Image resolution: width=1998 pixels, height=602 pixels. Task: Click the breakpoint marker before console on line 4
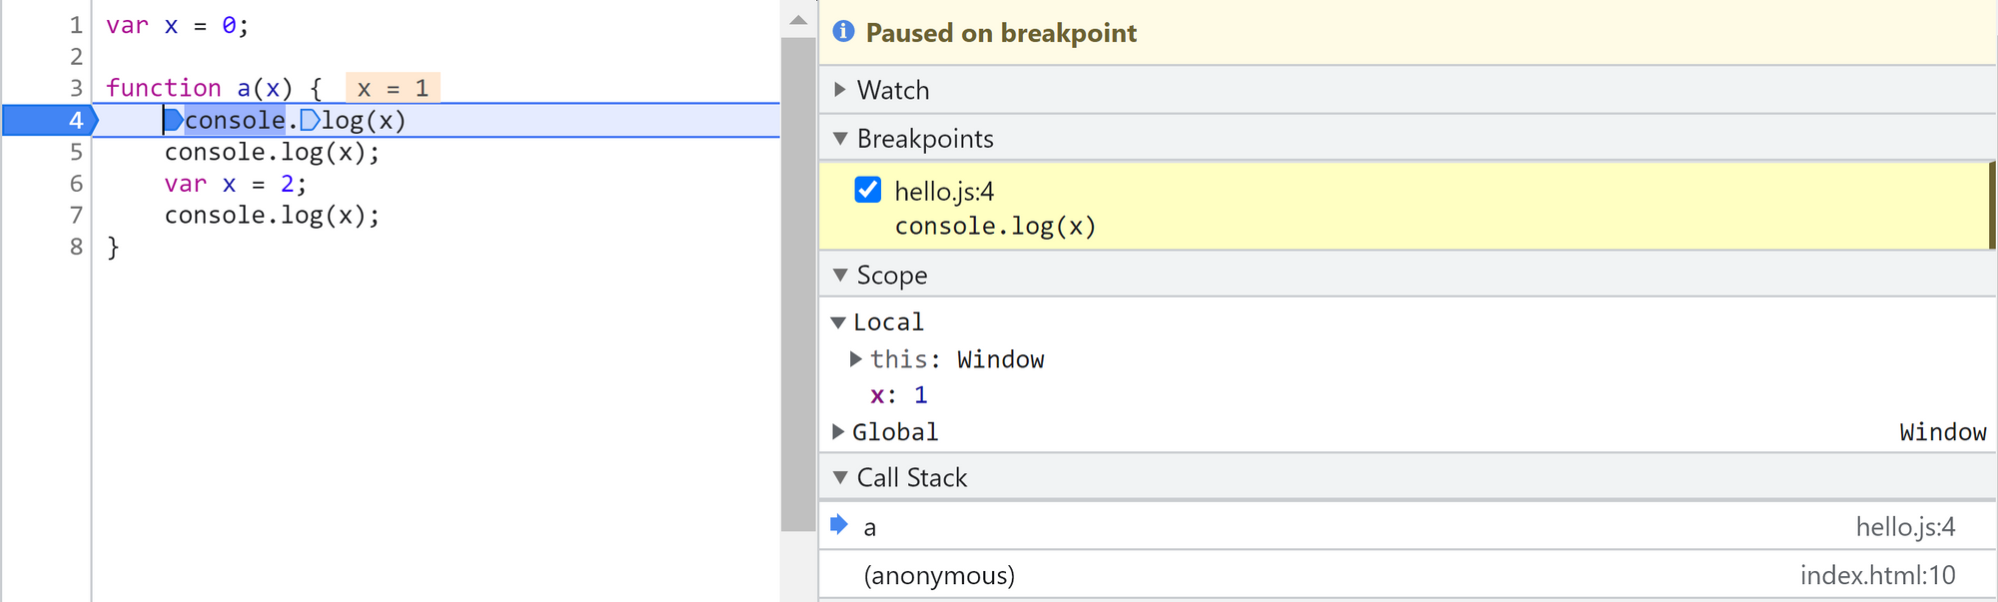[174, 121]
